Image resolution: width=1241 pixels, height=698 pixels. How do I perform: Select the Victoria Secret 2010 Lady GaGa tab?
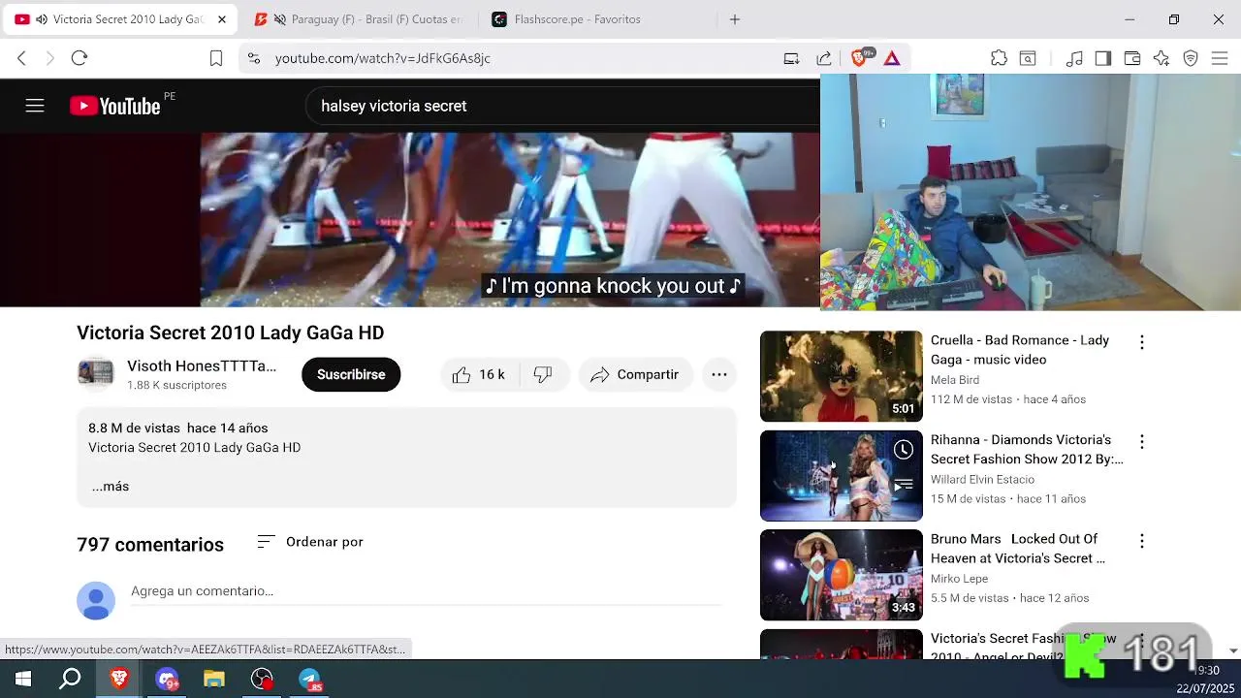118,19
